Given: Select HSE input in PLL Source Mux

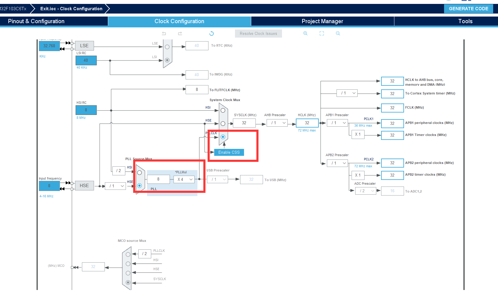Looking at the screenshot, I should tap(139, 186).
